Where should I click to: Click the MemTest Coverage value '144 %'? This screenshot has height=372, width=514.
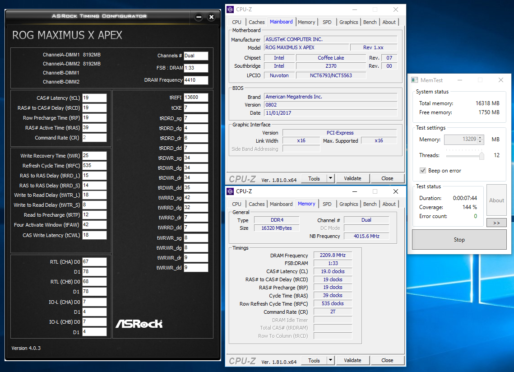coord(470,207)
